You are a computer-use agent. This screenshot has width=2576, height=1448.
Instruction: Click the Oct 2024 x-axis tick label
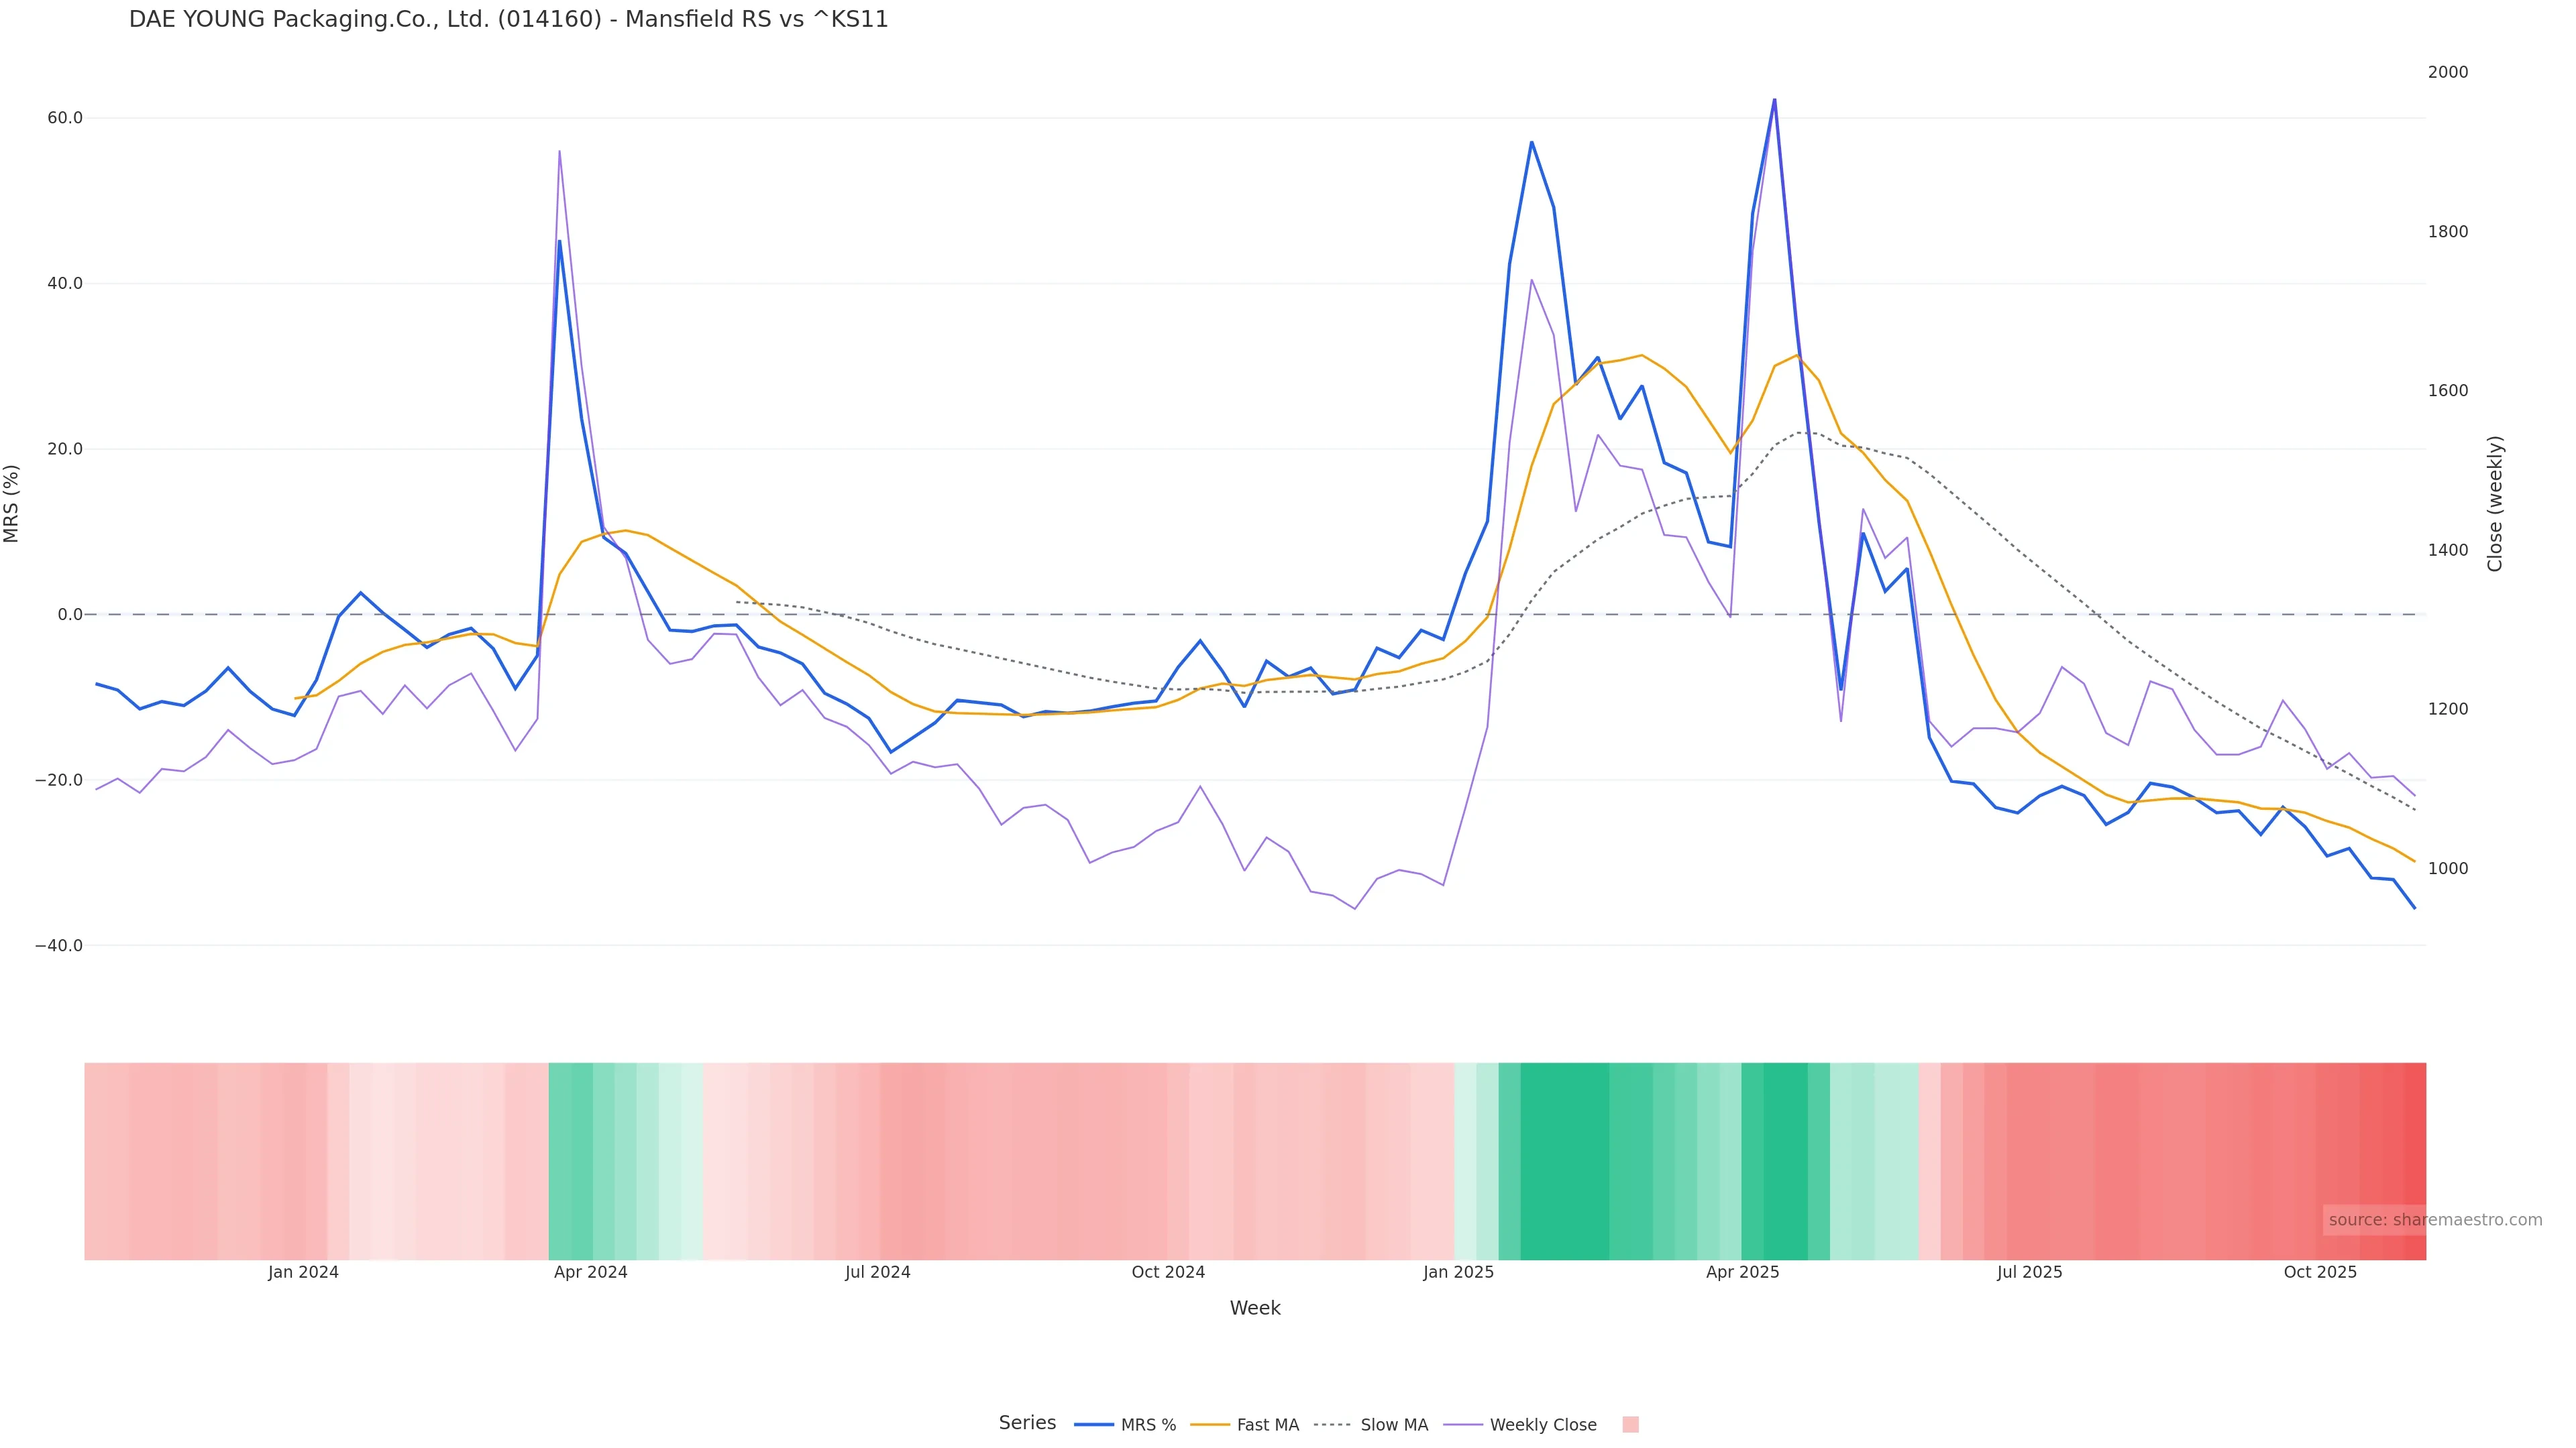click(1167, 1272)
